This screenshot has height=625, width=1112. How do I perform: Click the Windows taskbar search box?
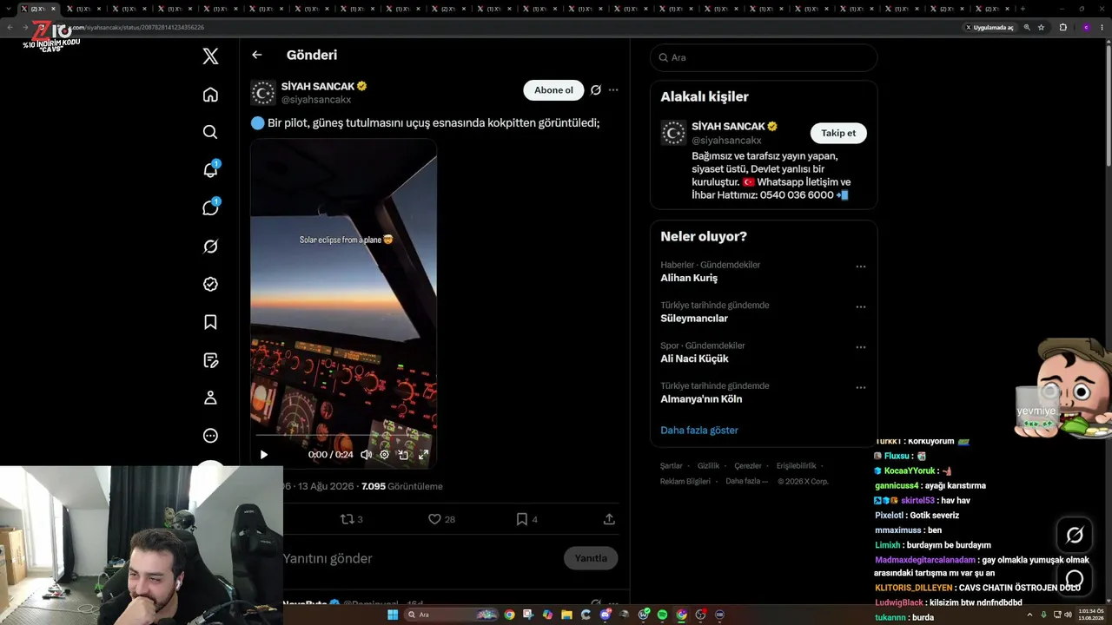450,615
